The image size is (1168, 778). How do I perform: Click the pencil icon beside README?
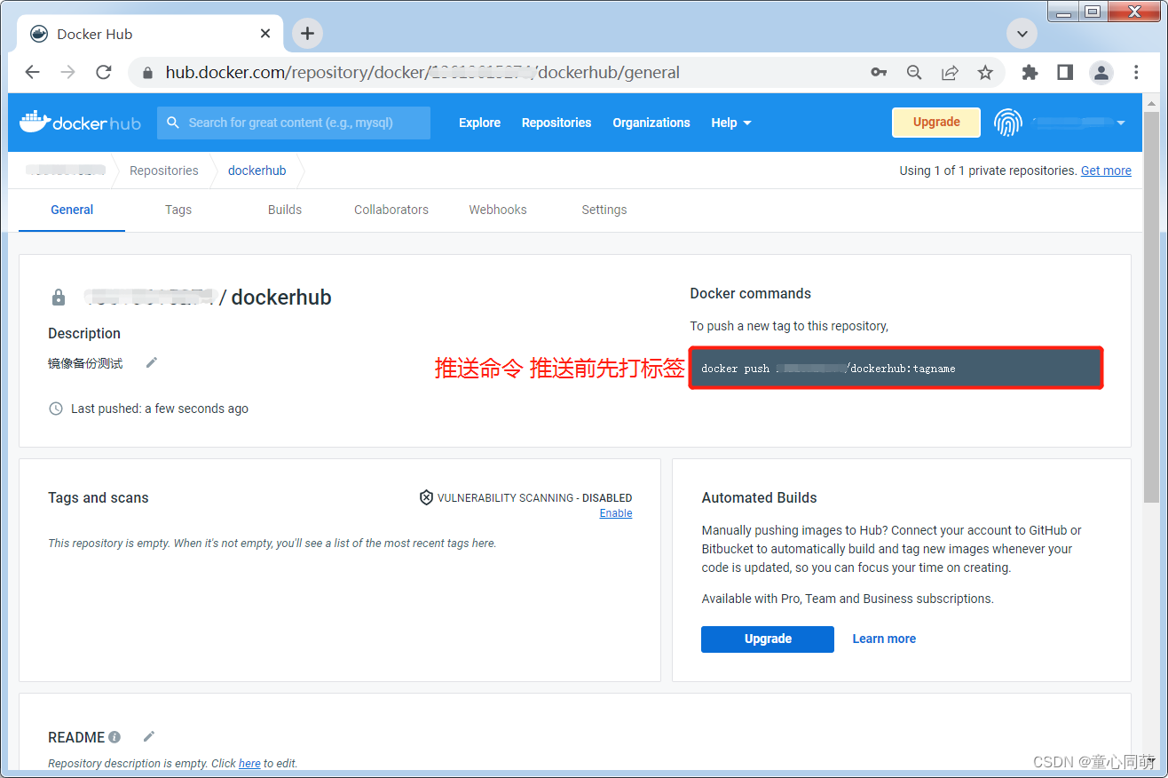148,736
